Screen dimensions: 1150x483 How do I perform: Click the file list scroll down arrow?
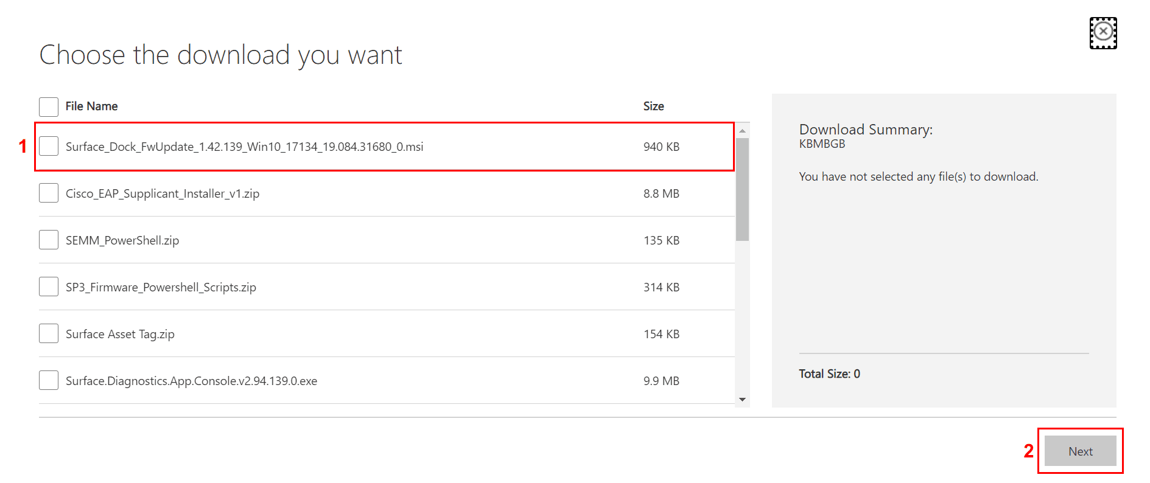pos(742,400)
